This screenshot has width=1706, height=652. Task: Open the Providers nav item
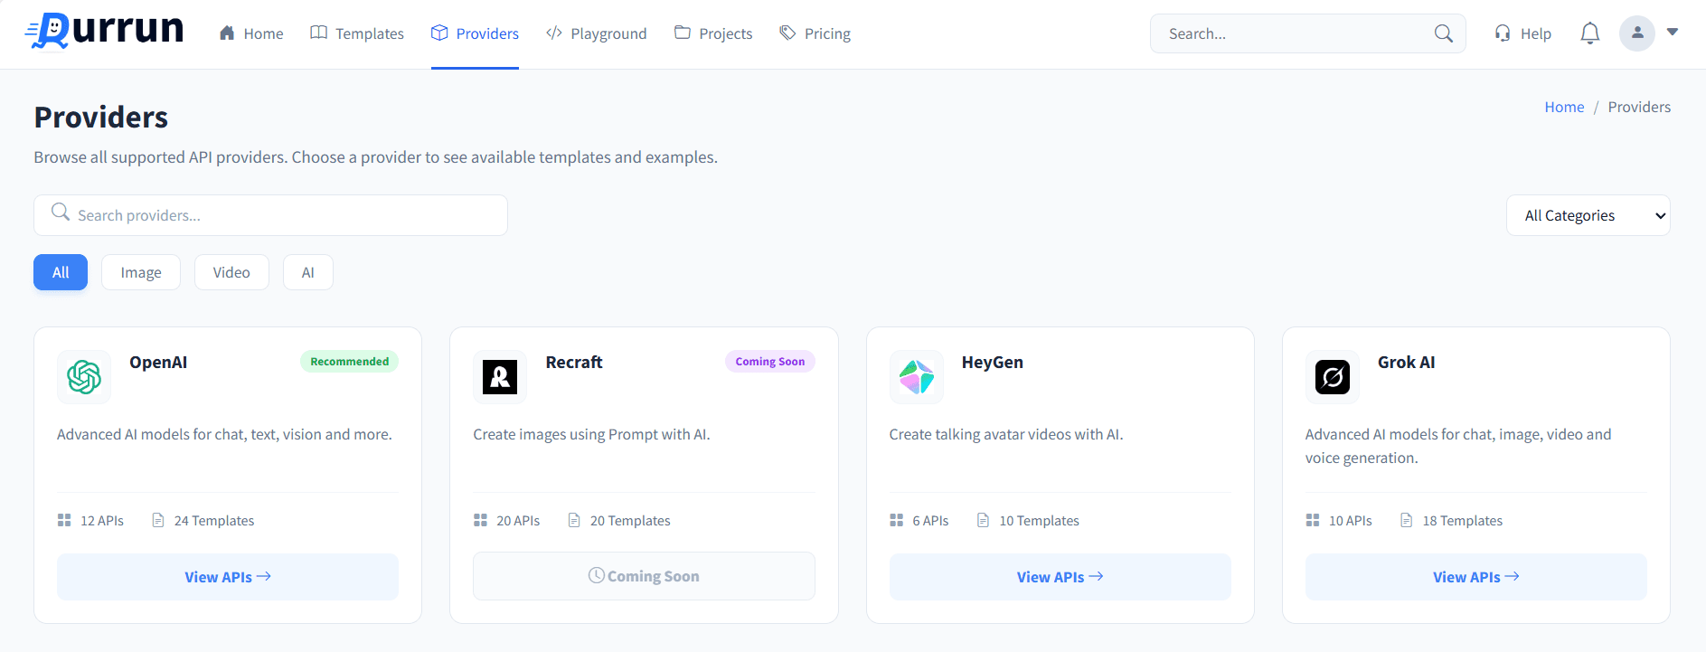(x=475, y=33)
